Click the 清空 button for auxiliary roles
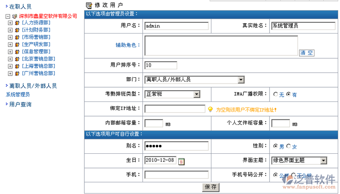 click(306, 53)
